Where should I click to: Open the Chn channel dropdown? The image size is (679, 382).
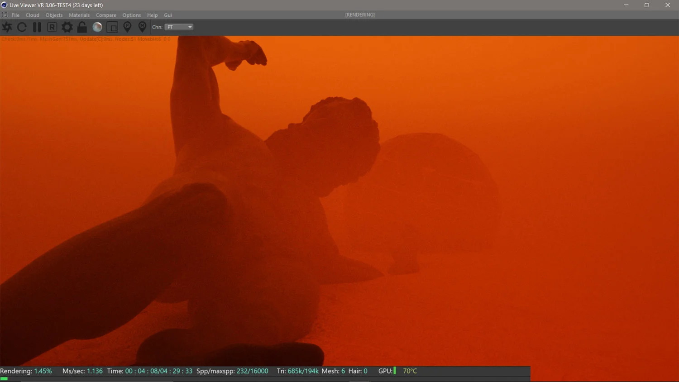point(179,27)
